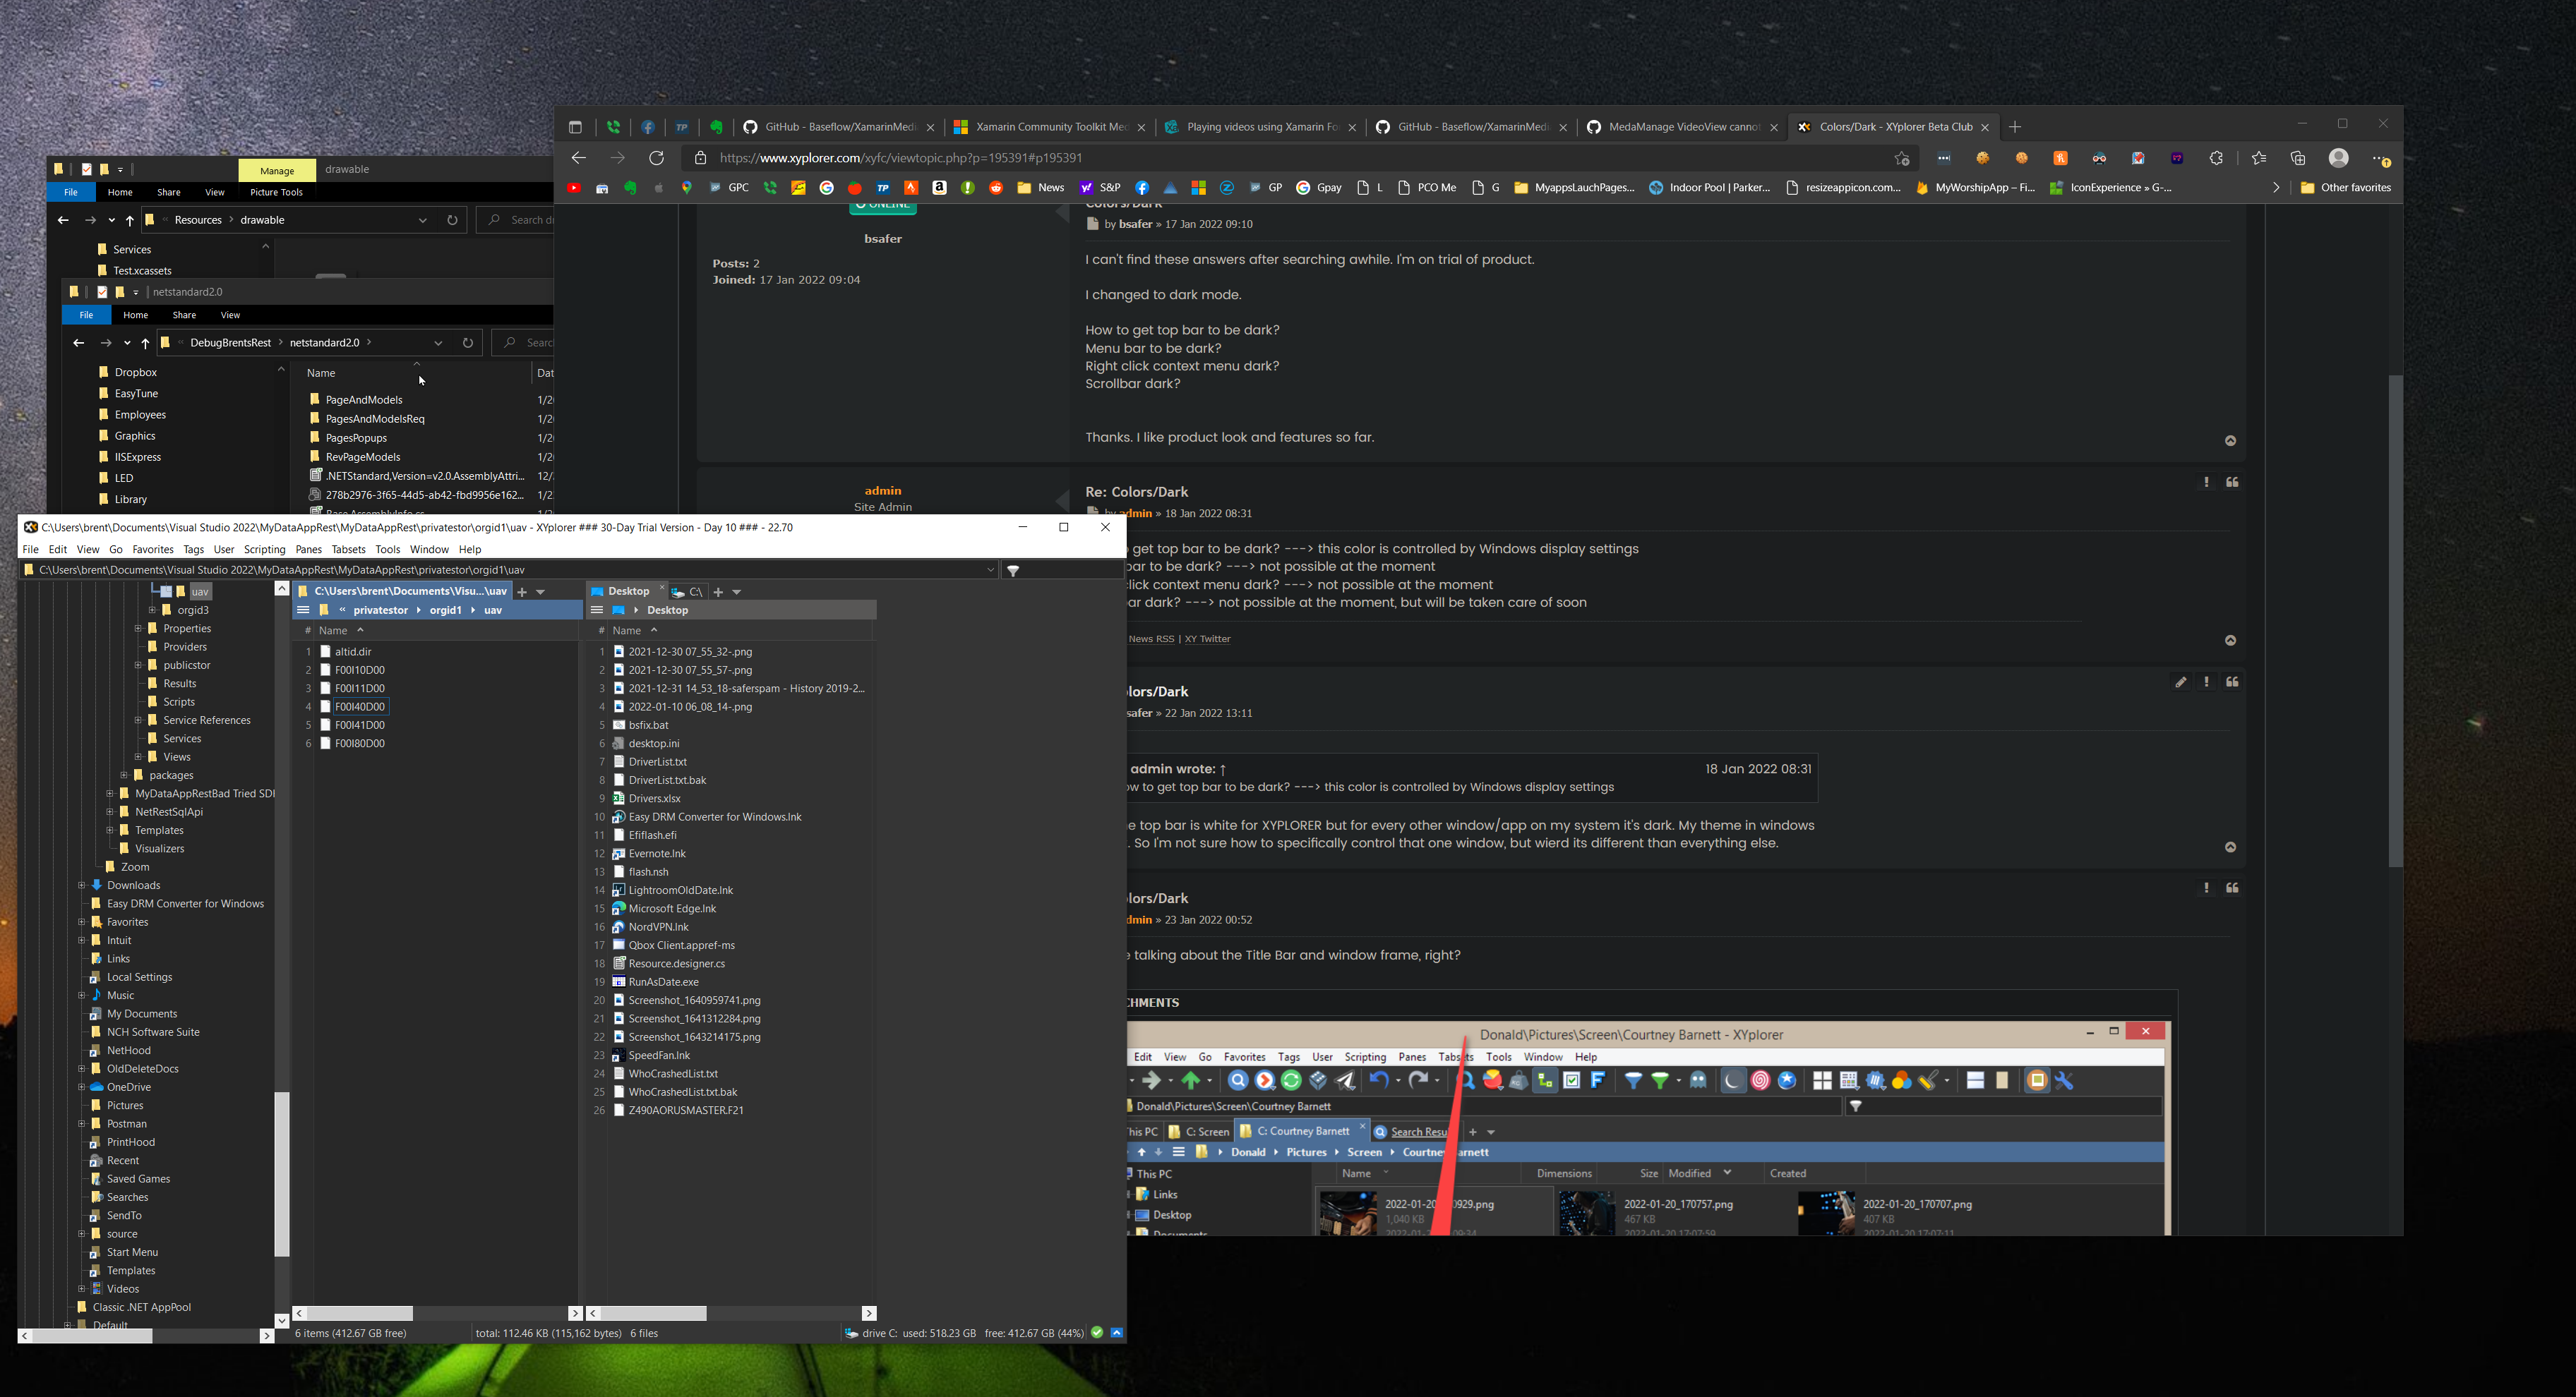The height and width of the screenshot is (1397, 2576).
Task: Open tab list dropdown beside uav tab plus
Action: [541, 591]
